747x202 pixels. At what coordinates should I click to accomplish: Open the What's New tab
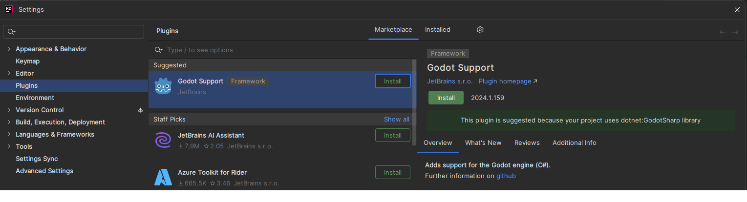click(483, 143)
